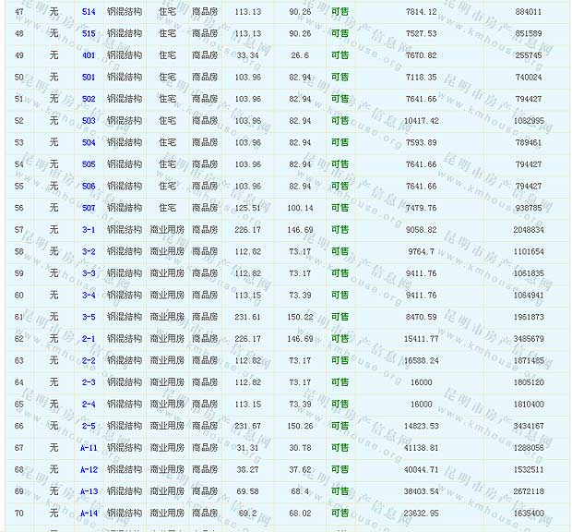
Task: View unit A-12 details
Action: (x=89, y=470)
